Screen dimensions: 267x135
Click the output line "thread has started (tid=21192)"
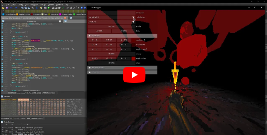click(x=23, y=132)
